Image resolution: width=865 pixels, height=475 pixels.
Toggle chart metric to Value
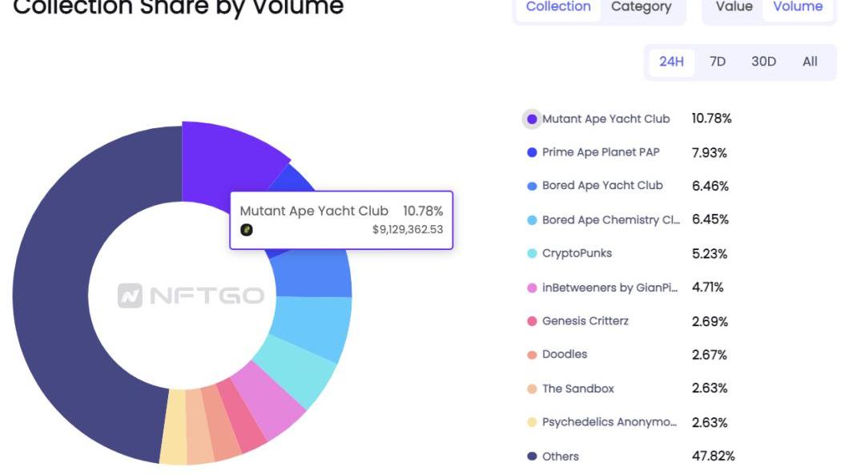coord(734,7)
